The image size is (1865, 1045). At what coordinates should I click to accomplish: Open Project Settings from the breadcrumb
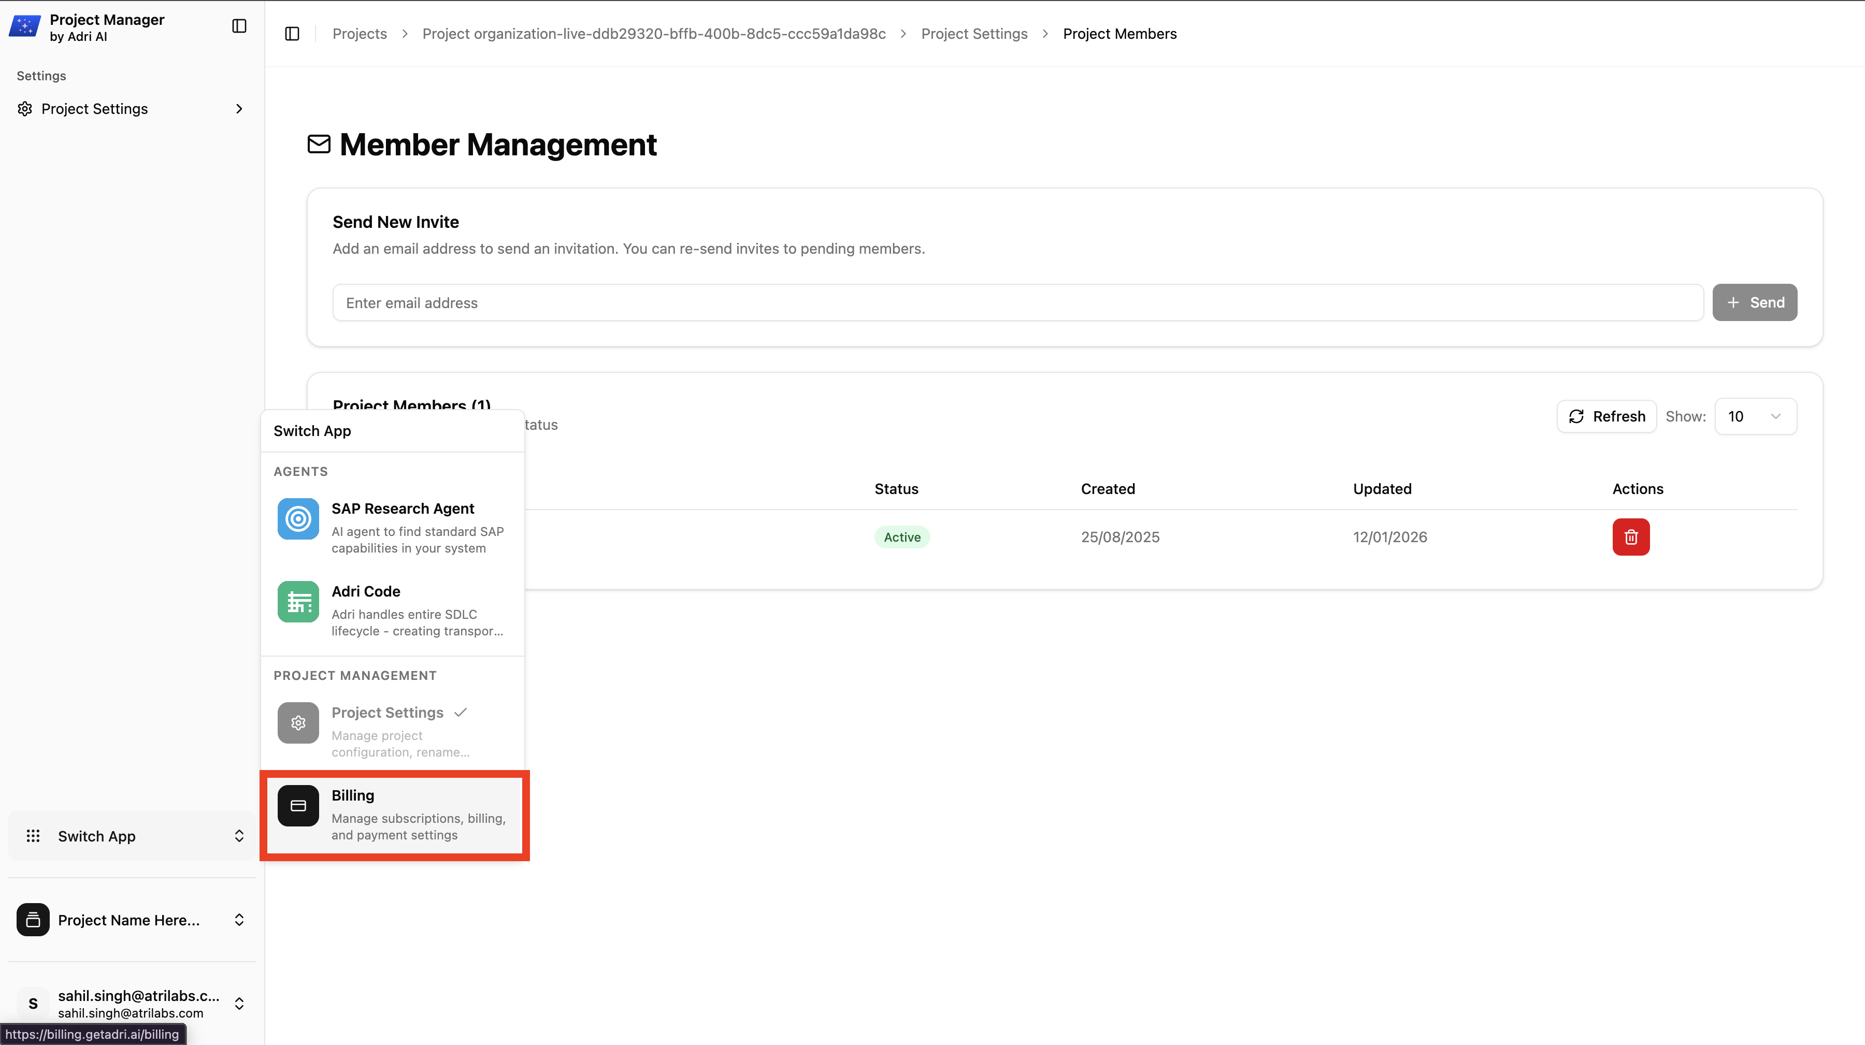(974, 33)
